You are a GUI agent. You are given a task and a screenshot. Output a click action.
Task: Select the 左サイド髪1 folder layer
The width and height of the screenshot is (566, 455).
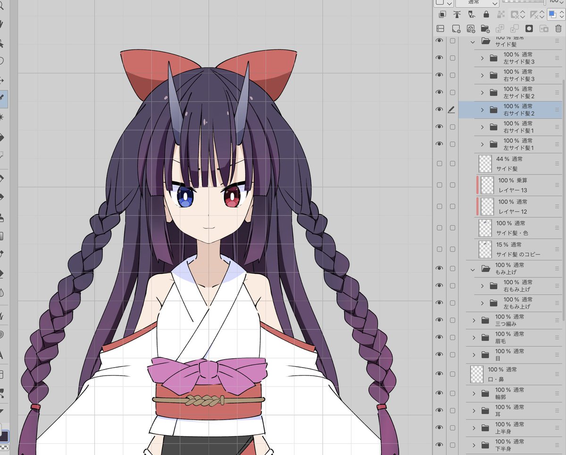tap(510, 144)
